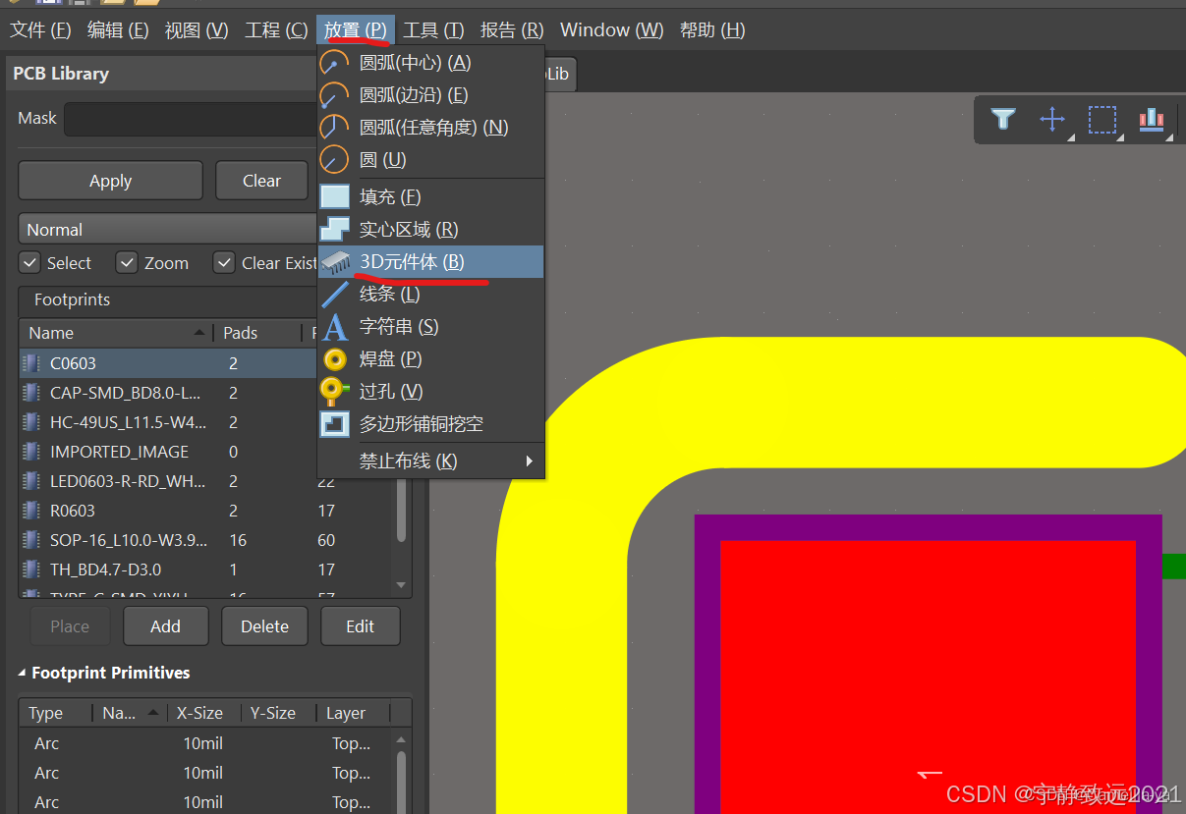Image resolution: width=1186 pixels, height=814 pixels.
Task: Open the align objects chart icon
Action: (x=1152, y=120)
